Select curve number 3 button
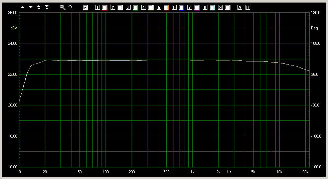 tap(128, 8)
